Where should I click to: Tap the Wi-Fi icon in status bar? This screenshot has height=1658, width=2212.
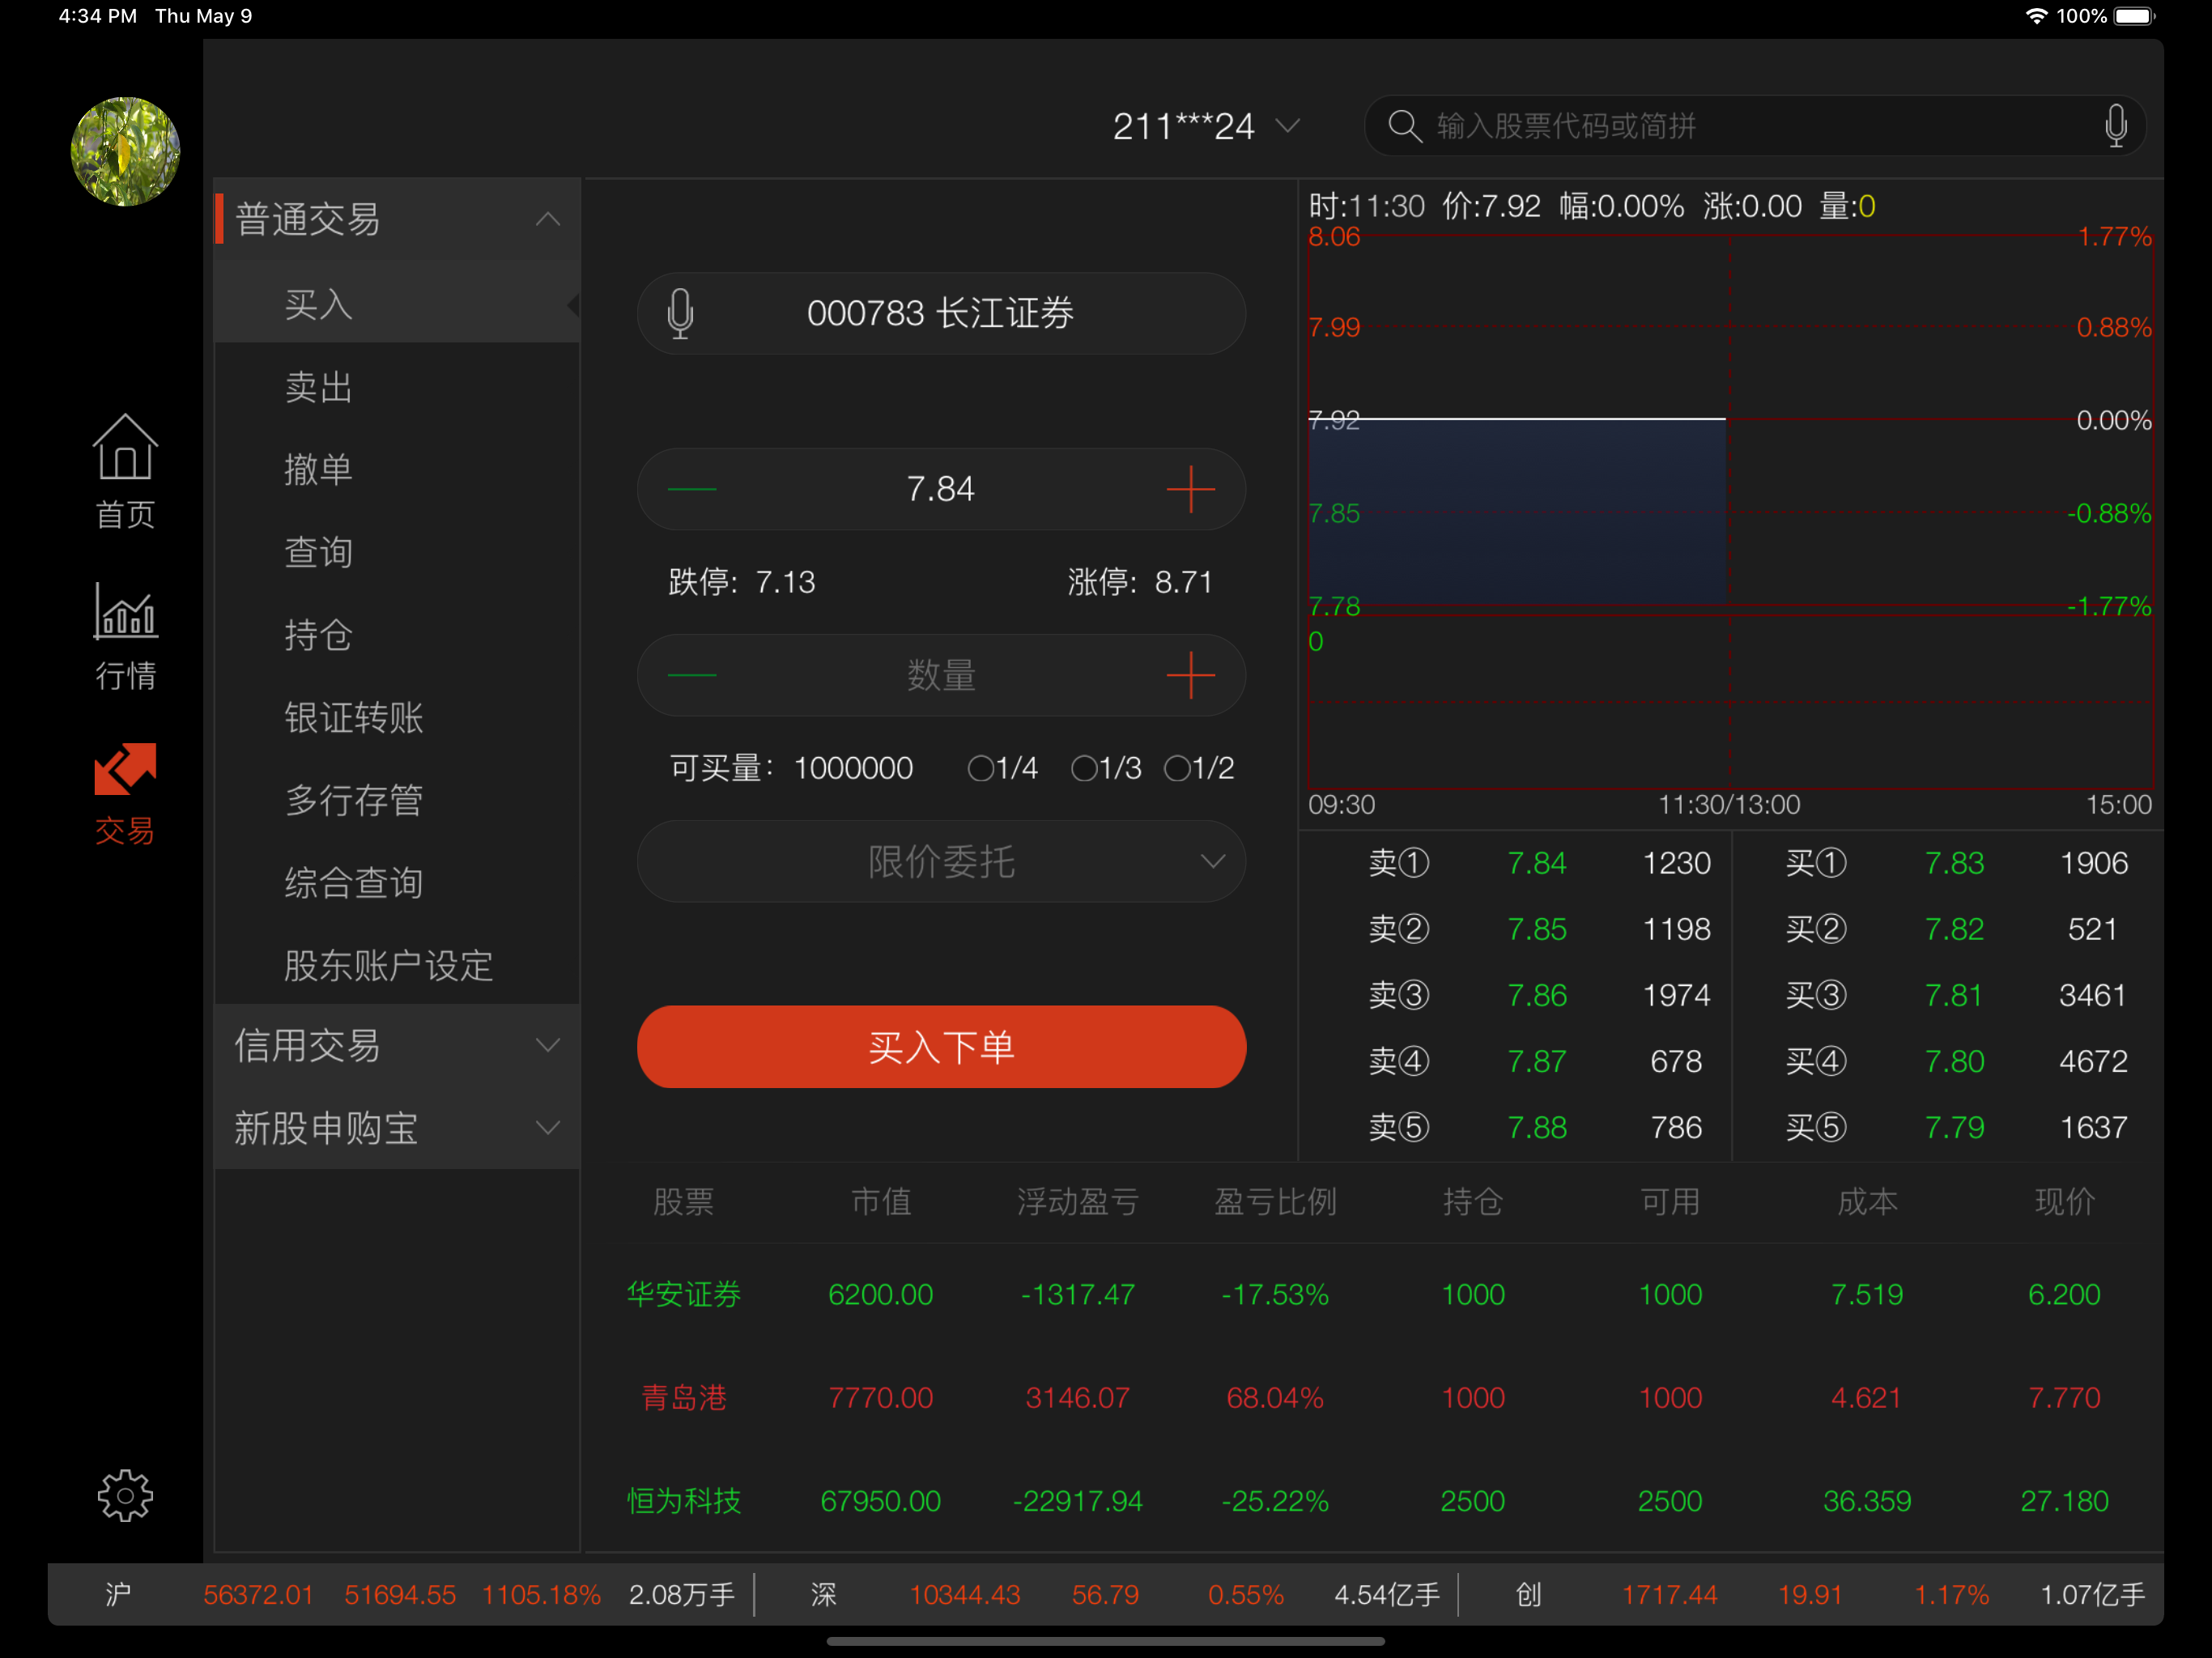(x=2036, y=16)
